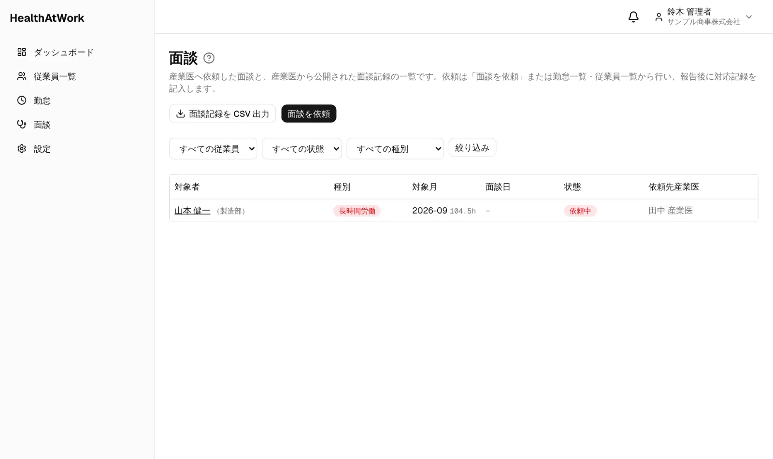This screenshot has height=459, width=773.
Task: Click the 対象月 column header
Action: [x=425, y=187]
